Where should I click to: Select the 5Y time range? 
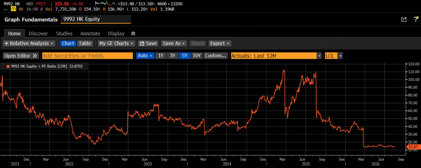(x=185, y=56)
